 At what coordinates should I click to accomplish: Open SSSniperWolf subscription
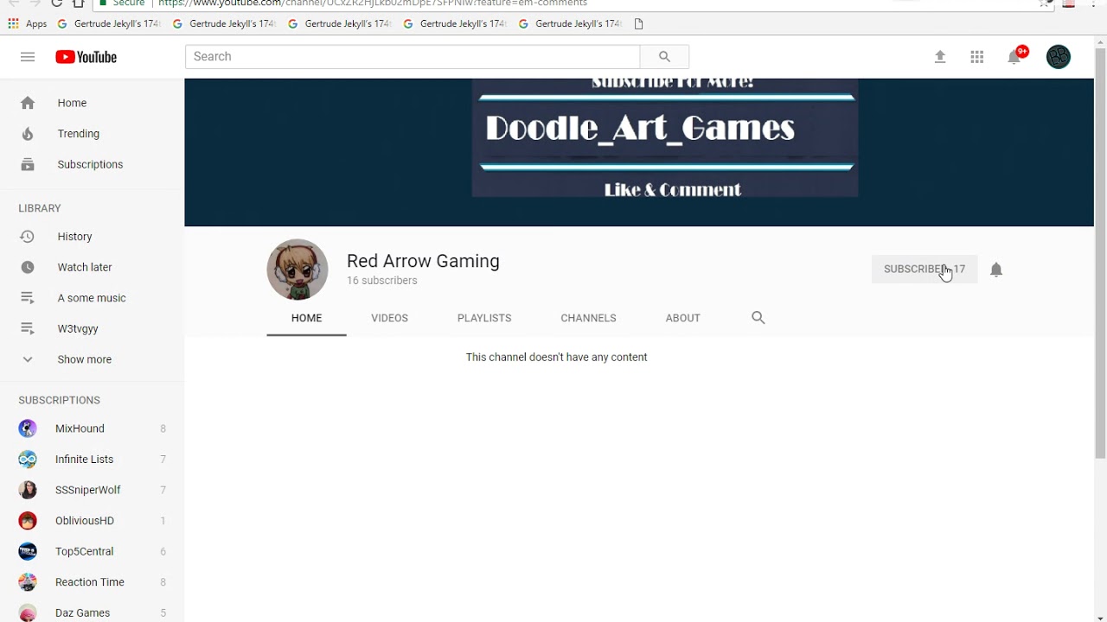tap(92, 490)
